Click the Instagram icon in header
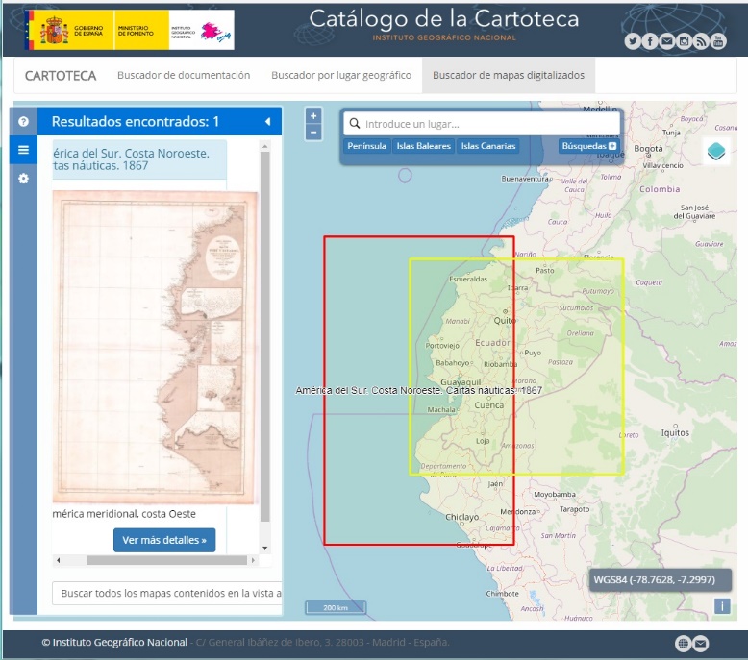 684,41
